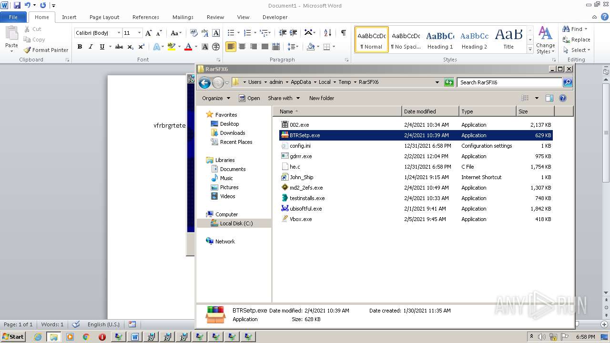Screen dimensions: 610x343
Task: Justify the paragraph text
Action: coord(264,47)
